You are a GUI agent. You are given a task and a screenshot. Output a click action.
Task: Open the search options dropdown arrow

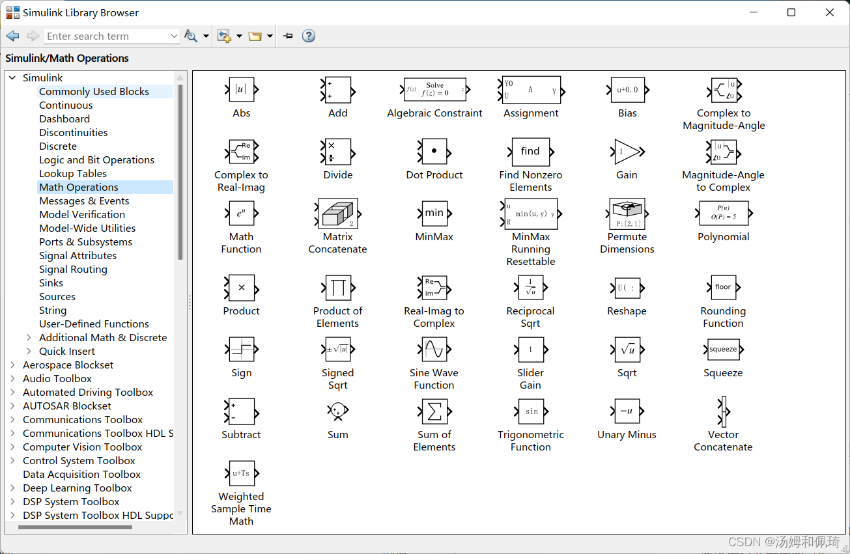pos(206,36)
